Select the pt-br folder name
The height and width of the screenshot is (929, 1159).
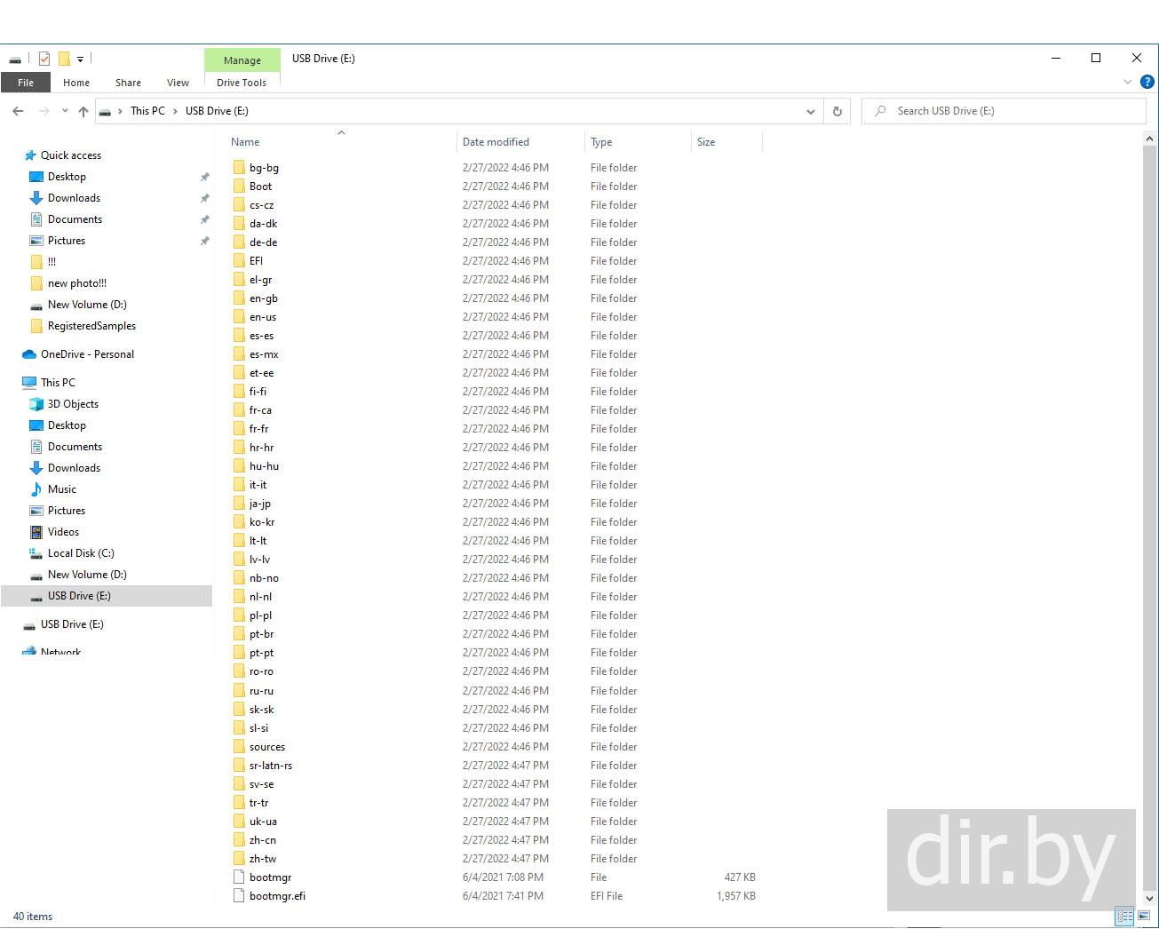[x=261, y=634]
